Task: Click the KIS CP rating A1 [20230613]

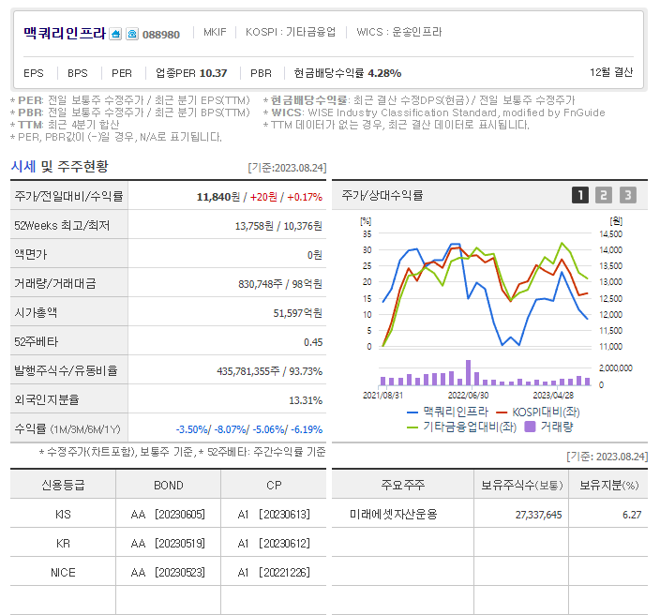Action: point(274,515)
